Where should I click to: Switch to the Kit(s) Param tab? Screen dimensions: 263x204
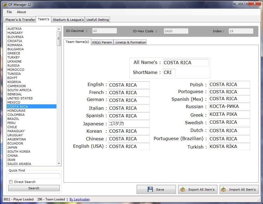point(102,42)
